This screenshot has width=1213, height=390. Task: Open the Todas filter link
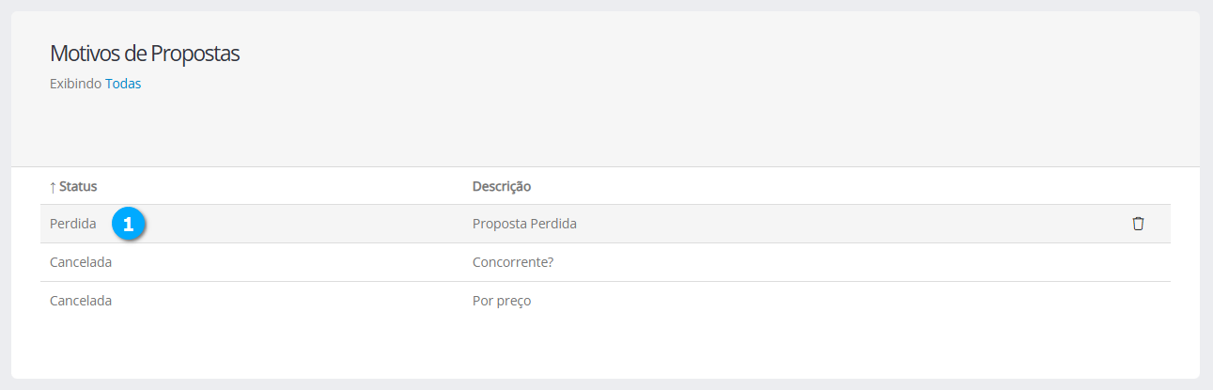[123, 84]
